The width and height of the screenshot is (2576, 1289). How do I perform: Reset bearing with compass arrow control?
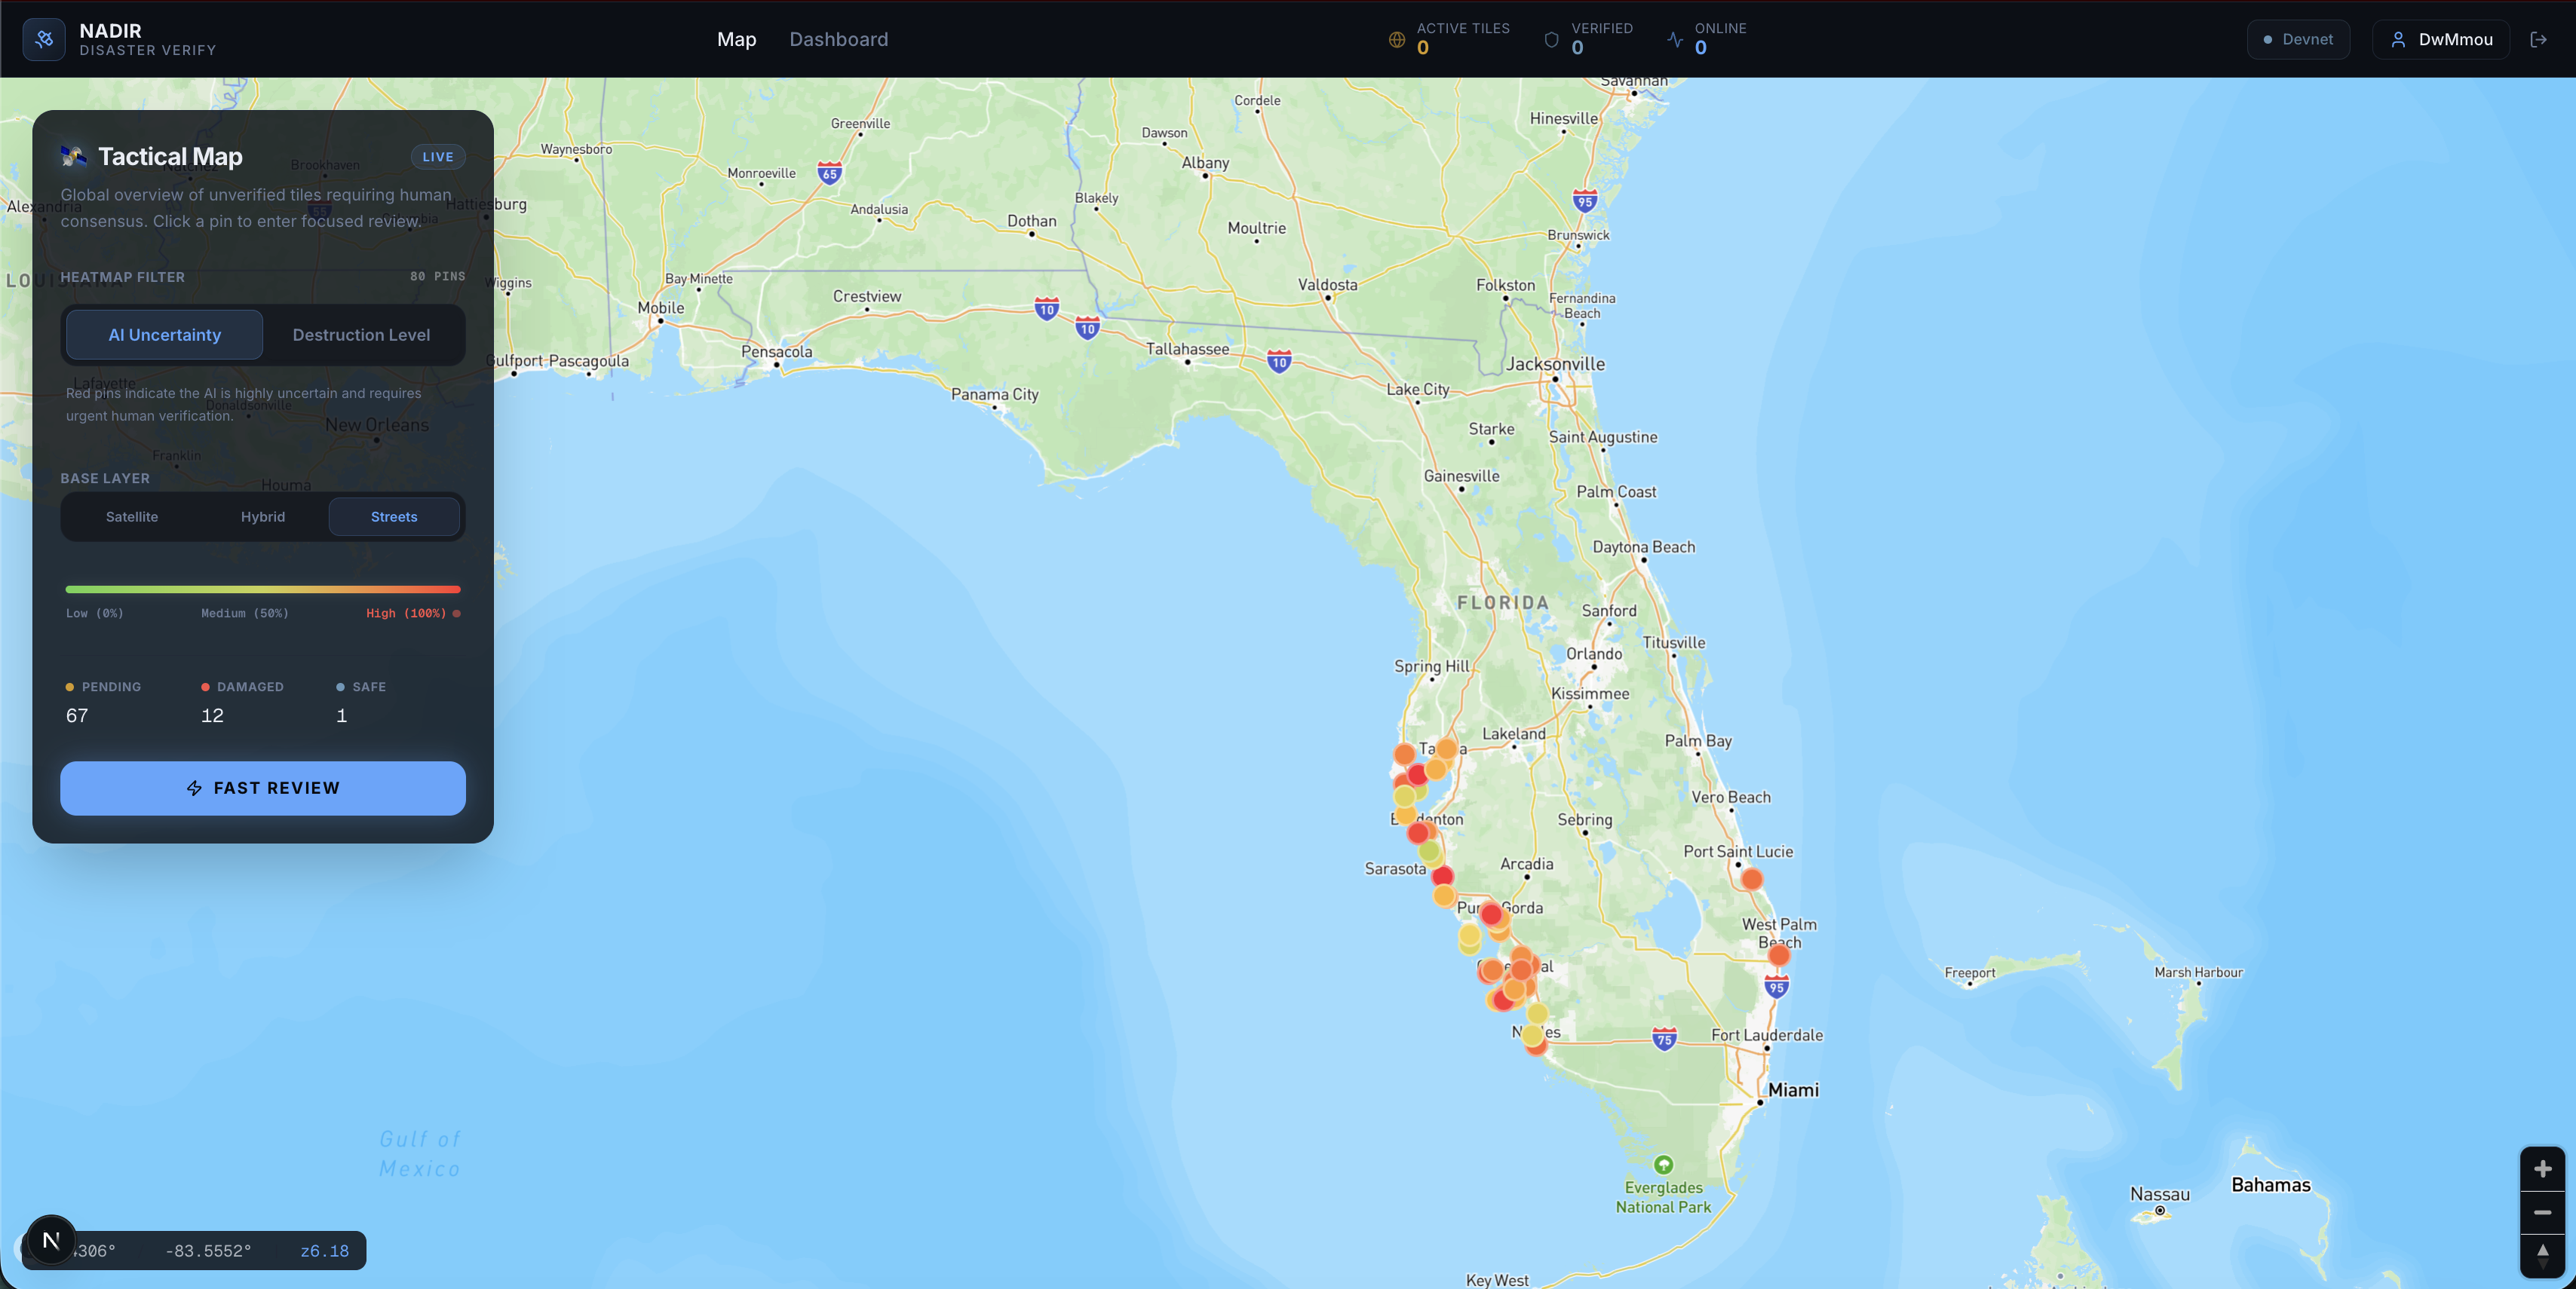coord(2542,1255)
